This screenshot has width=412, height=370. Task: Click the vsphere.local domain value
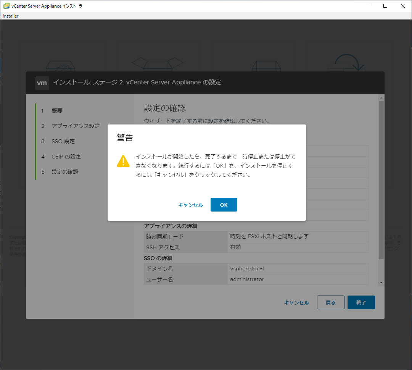(x=247, y=268)
